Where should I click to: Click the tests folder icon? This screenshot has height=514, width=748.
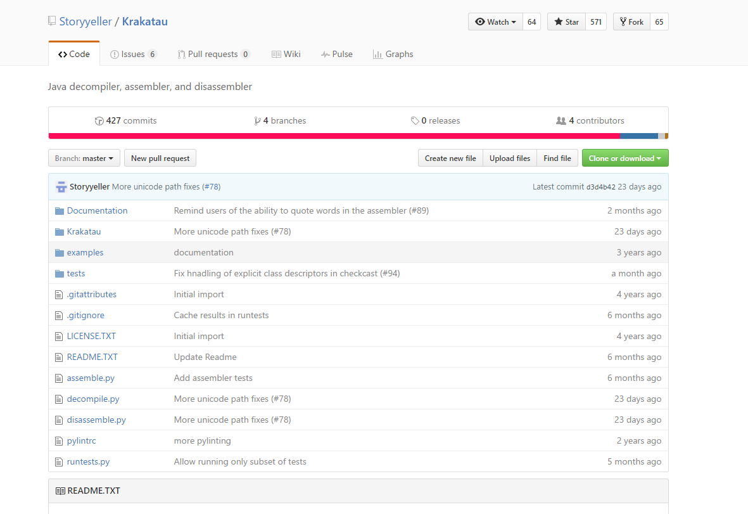[59, 273]
